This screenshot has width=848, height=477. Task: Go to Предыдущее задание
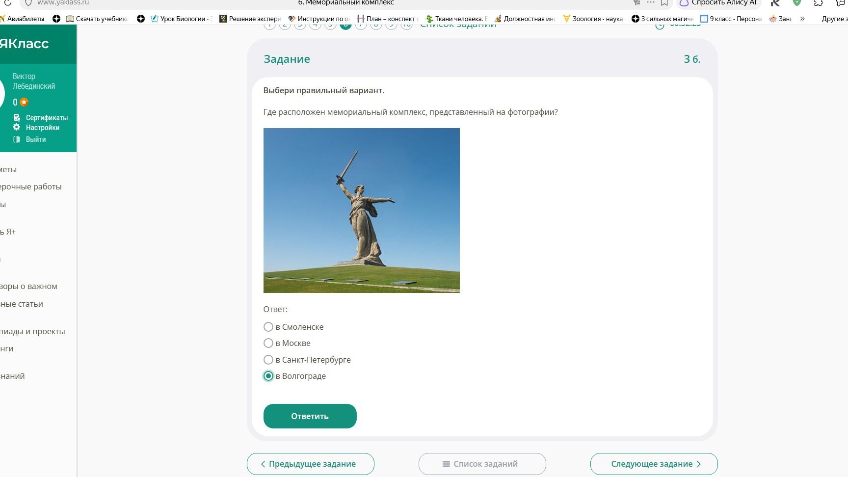tap(310, 464)
